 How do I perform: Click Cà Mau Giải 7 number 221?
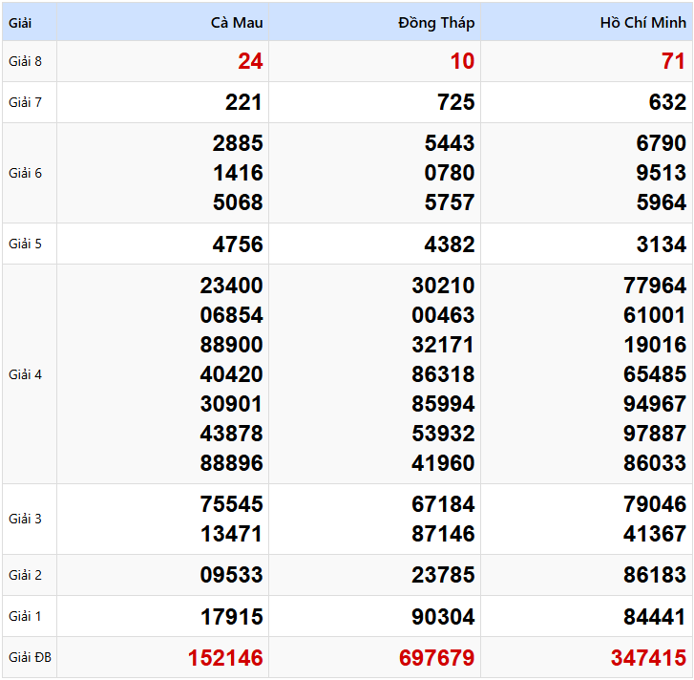pos(243,102)
